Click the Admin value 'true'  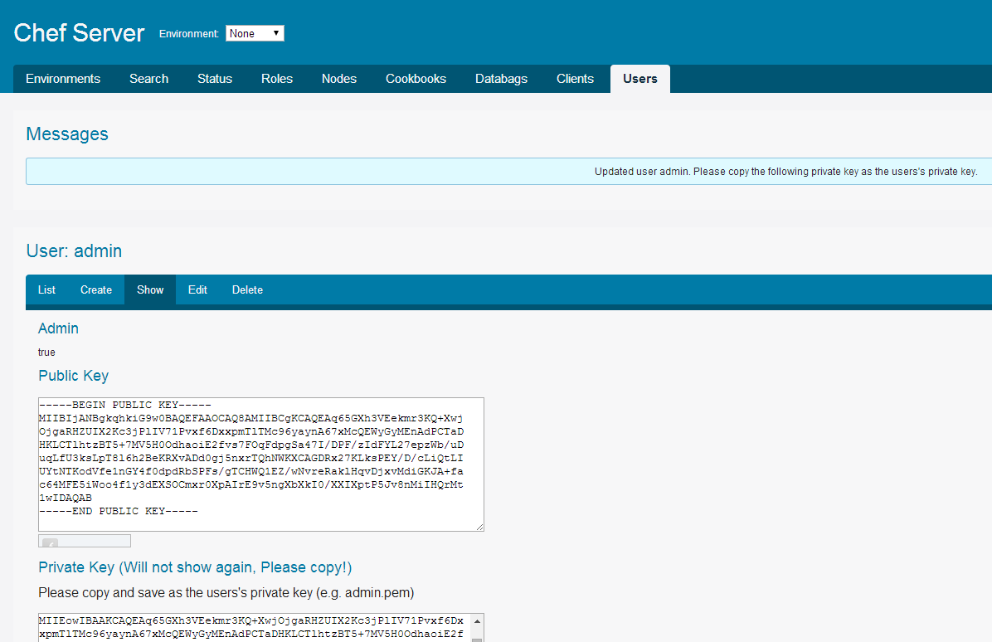(x=46, y=353)
